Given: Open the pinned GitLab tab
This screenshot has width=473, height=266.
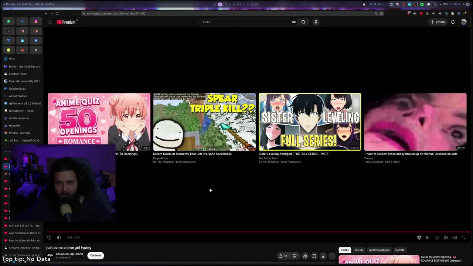Looking at the screenshot, I should coord(22,50).
